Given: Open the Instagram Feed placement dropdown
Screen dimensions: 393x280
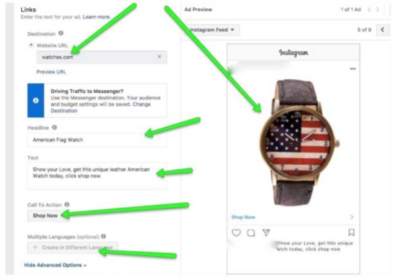Looking at the screenshot, I should pyautogui.click(x=212, y=30).
